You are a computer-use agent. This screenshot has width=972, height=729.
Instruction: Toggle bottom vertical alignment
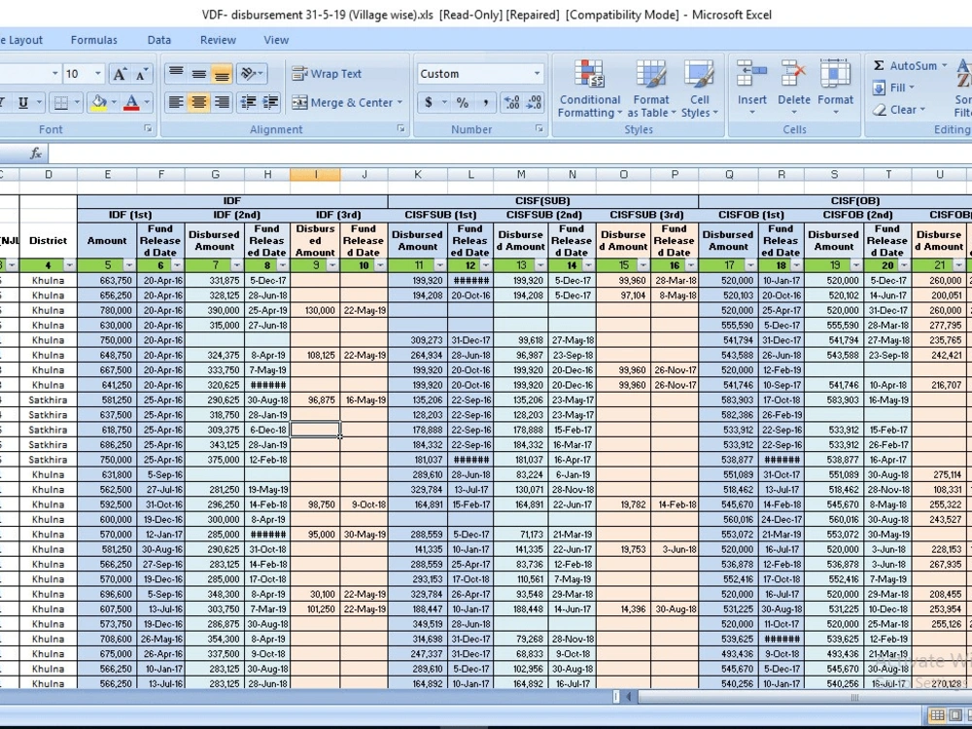(222, 74)
